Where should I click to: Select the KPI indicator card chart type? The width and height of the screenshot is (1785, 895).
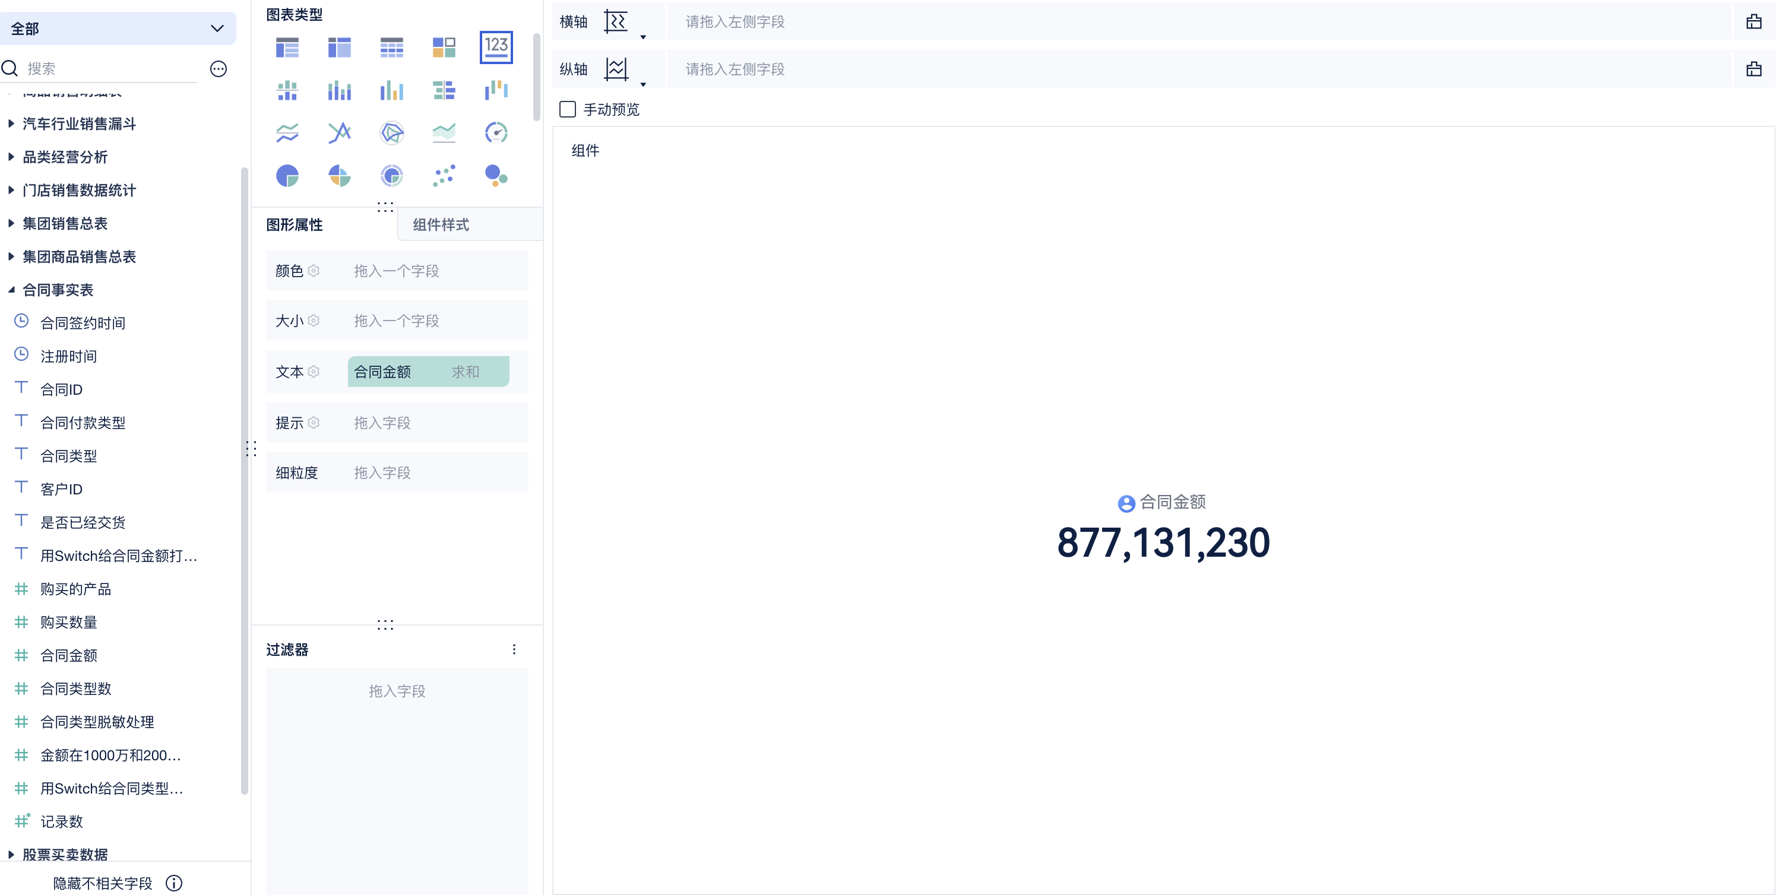click(495, 47)
